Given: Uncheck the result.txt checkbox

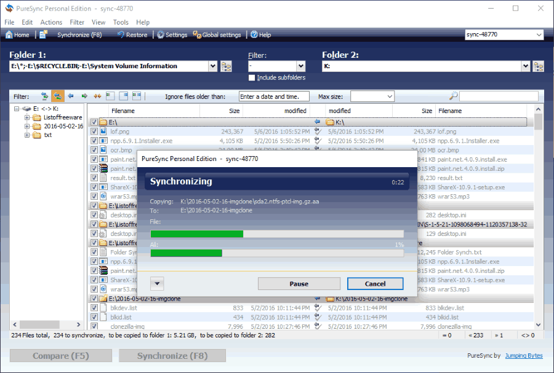Looking at the screenshot, I should coord(94,178).
